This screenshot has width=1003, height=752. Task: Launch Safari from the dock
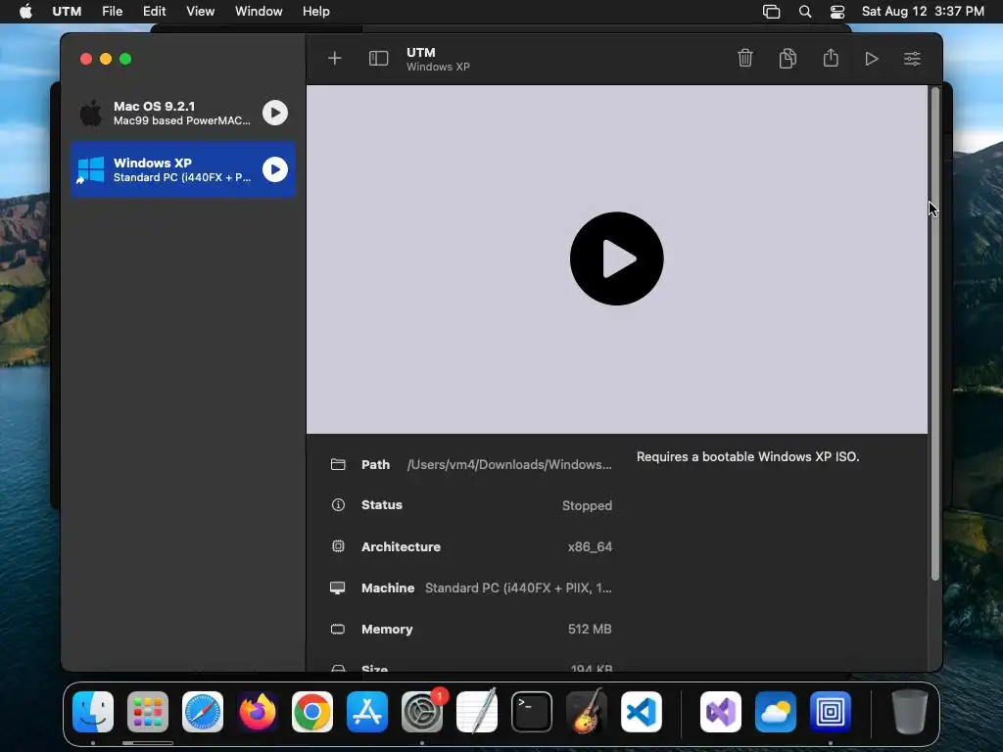click(203, 712)
